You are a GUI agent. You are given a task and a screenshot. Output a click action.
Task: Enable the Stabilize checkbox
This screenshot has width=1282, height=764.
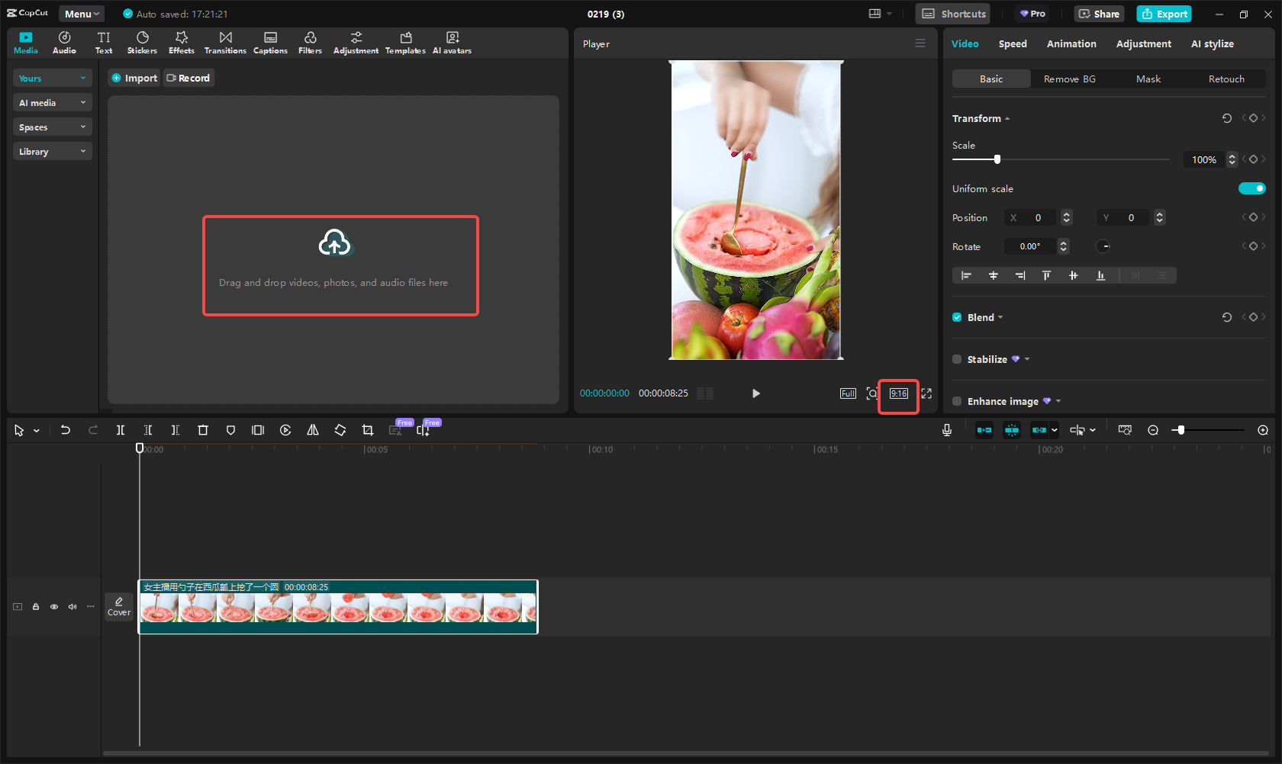pos(957,359)
